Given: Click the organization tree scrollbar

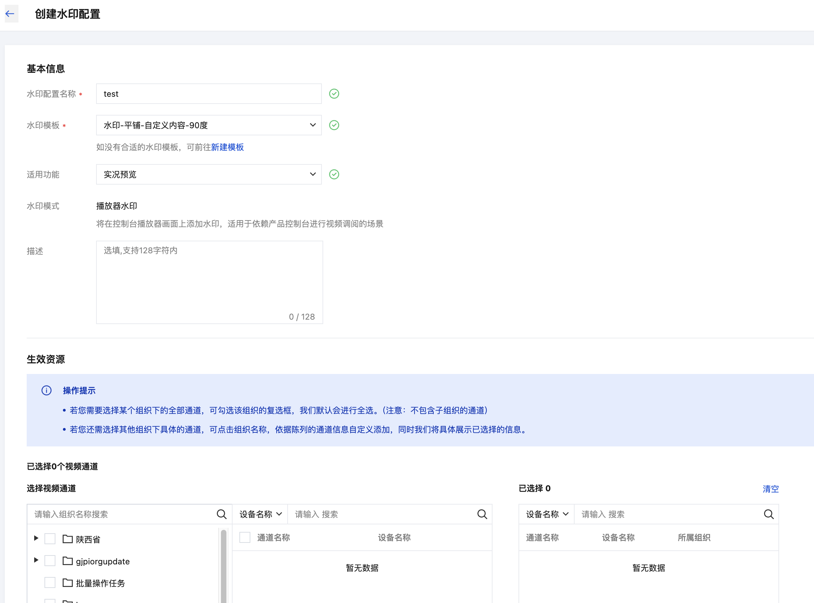Looking at the screenshot, I should click(223, 566).
